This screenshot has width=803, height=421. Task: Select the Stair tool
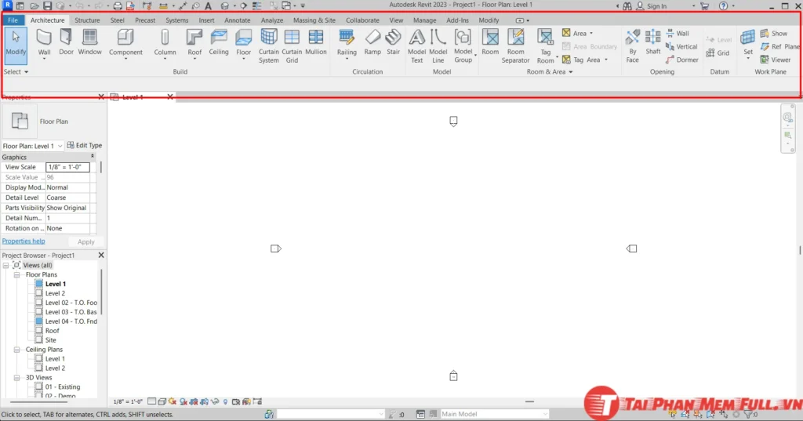(394, 42)
